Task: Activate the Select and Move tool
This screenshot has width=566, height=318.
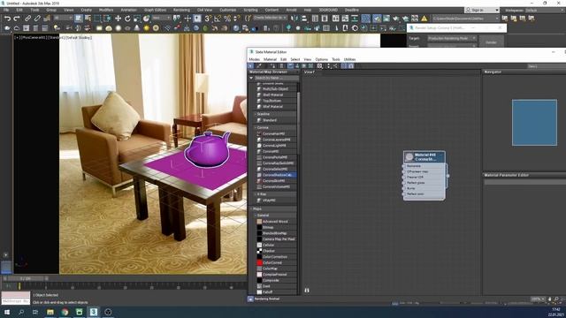Action: click(x=118, y=19)
